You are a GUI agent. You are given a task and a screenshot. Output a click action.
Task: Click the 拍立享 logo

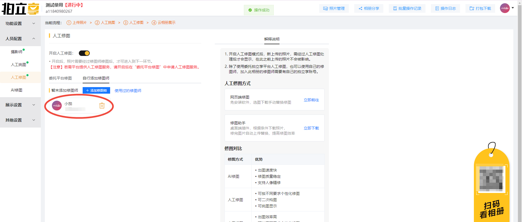20,9
